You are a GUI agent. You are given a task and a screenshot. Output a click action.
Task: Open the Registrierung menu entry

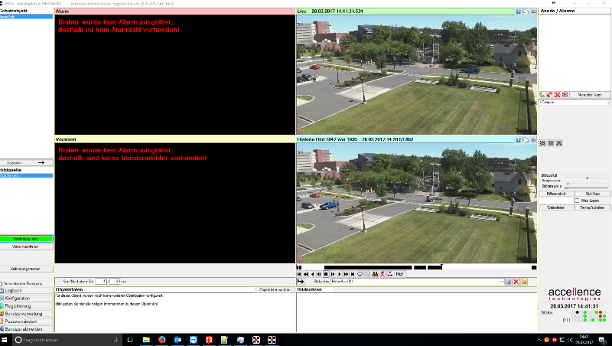click(x=26, y=305)
